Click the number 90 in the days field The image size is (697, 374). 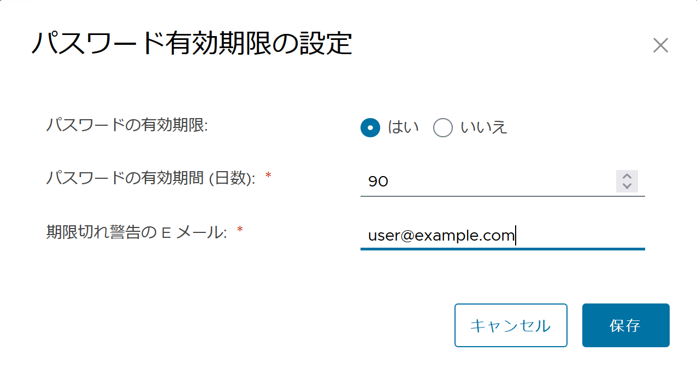tap(378, 182)
